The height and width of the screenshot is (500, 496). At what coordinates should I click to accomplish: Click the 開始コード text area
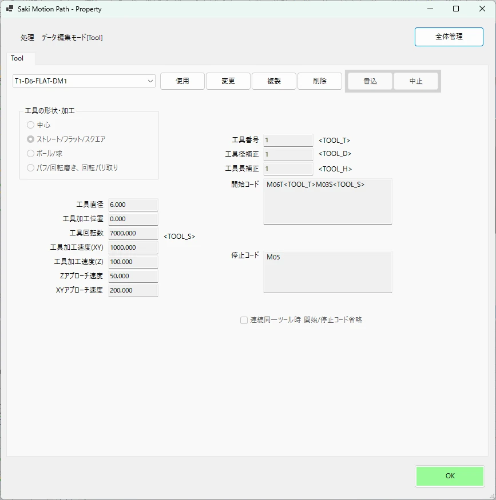pyautogui.click(x=327, y=202)
